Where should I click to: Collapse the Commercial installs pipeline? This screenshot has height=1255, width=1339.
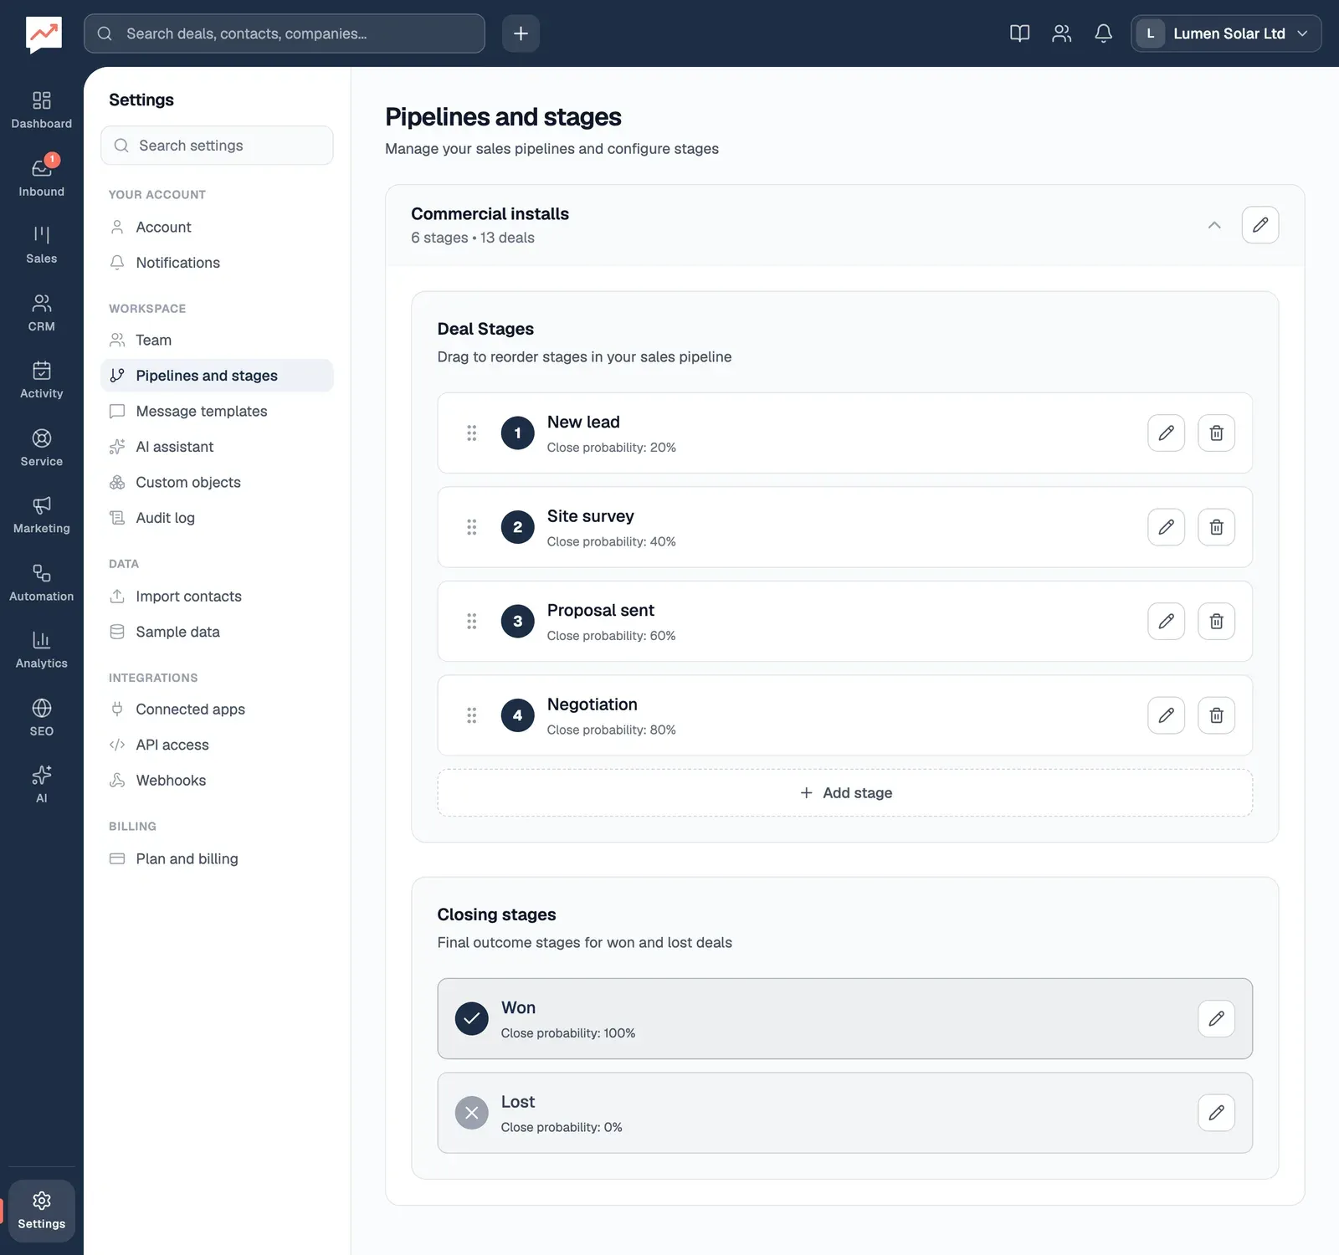pyautogui.click(x=1214, y=225)
